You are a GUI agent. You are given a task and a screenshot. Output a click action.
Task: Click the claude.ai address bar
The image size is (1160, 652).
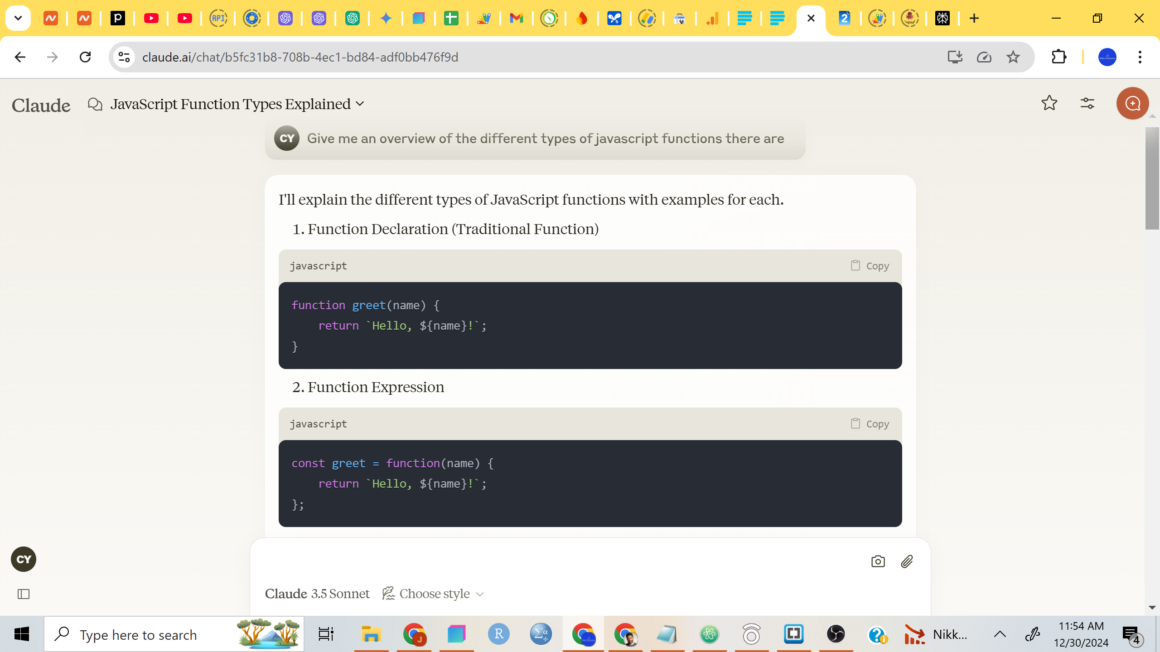coord(300,57)
